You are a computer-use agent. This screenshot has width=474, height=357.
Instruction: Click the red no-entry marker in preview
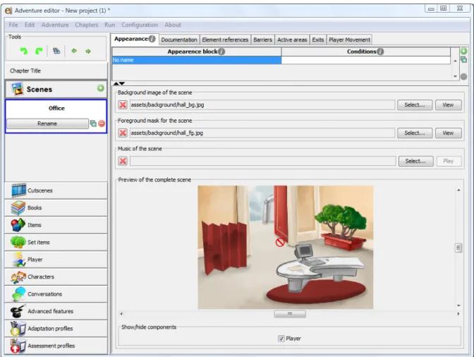(280, 242)
